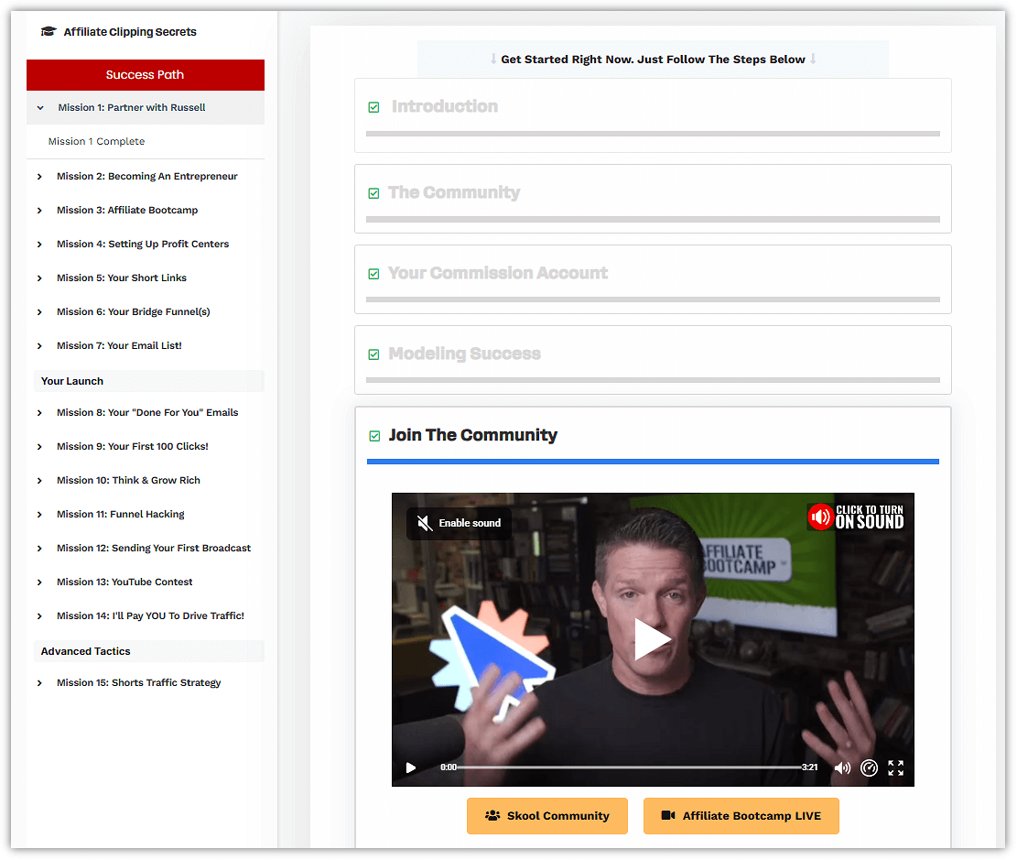Screen dimensions: 1017x860
Task: Toggle the Introduction step checkbox
Action: (x=373, y=107)
